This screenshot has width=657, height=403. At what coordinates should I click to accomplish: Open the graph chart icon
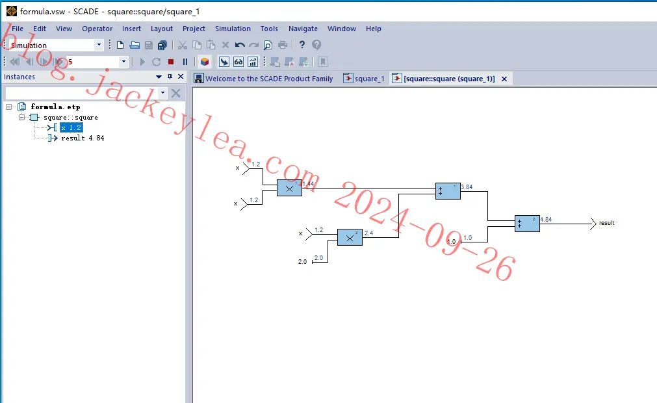(253, 62)
